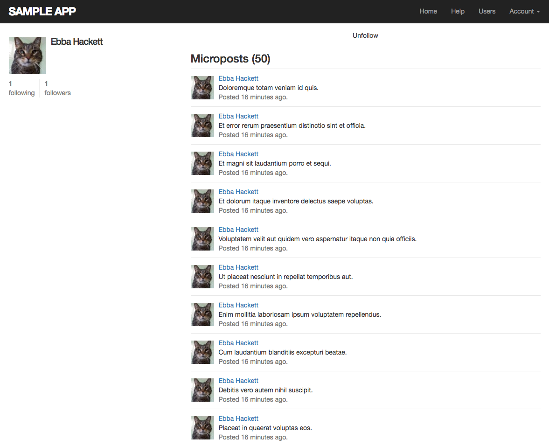Navigate to the Users page

[486, 11]
